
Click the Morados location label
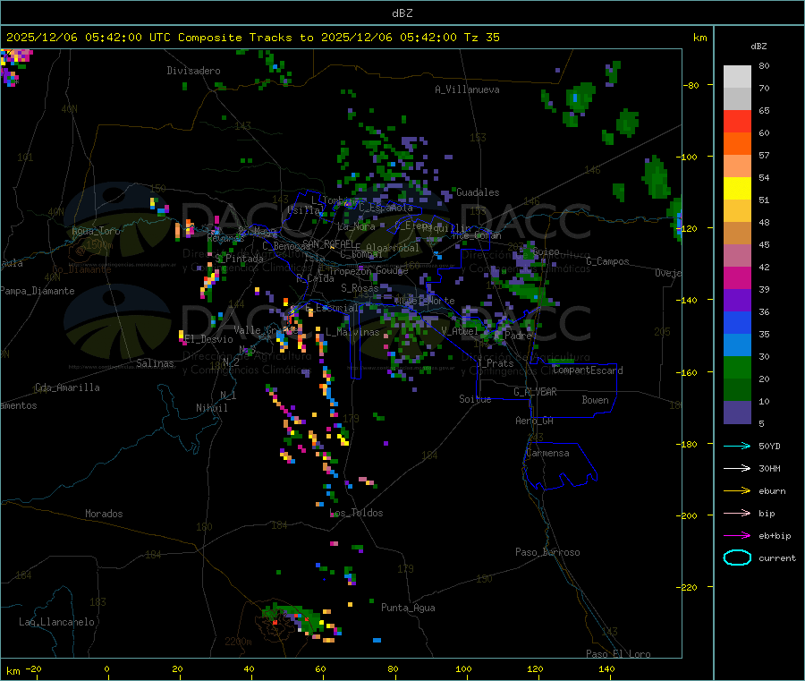point(104,514)
